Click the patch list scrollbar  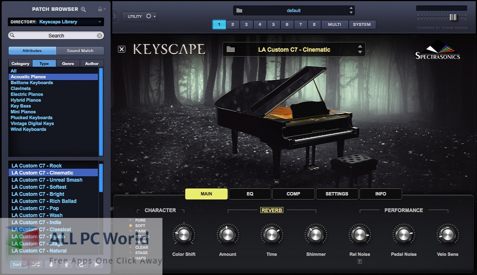click(x=101, y=178)
